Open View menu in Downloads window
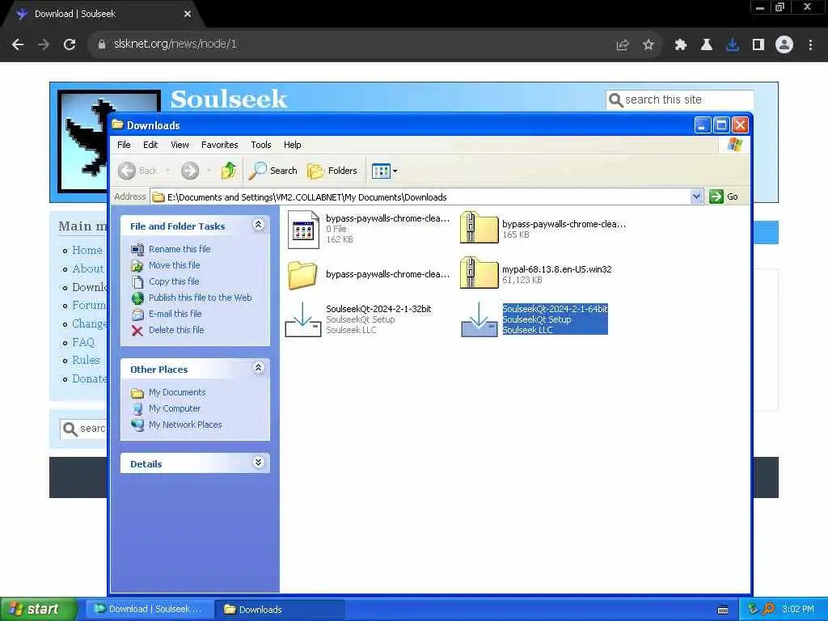This screenshot has height=621, width=828. tap(180, 145)
